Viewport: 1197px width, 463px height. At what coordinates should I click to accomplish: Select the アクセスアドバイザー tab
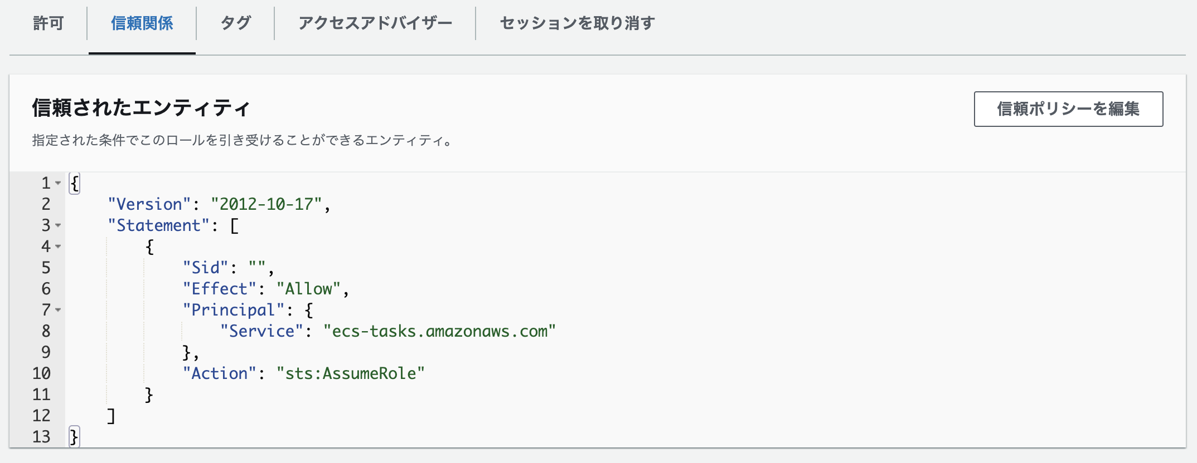(x=375, y=23)
